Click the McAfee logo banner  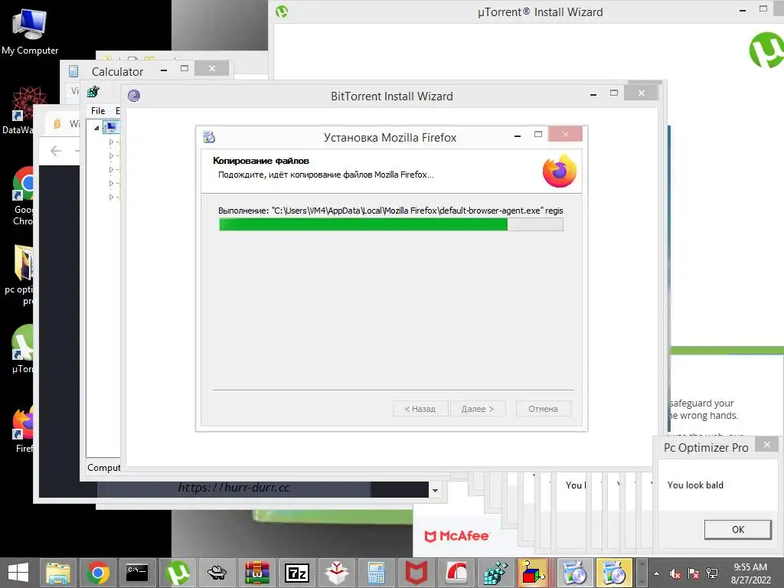click(x=456, y=536)
